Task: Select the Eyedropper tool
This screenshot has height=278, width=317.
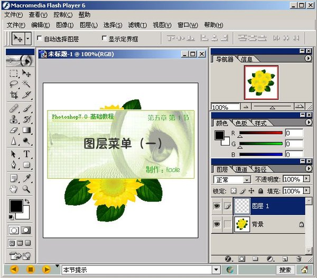Action: (x=26, y=178)
